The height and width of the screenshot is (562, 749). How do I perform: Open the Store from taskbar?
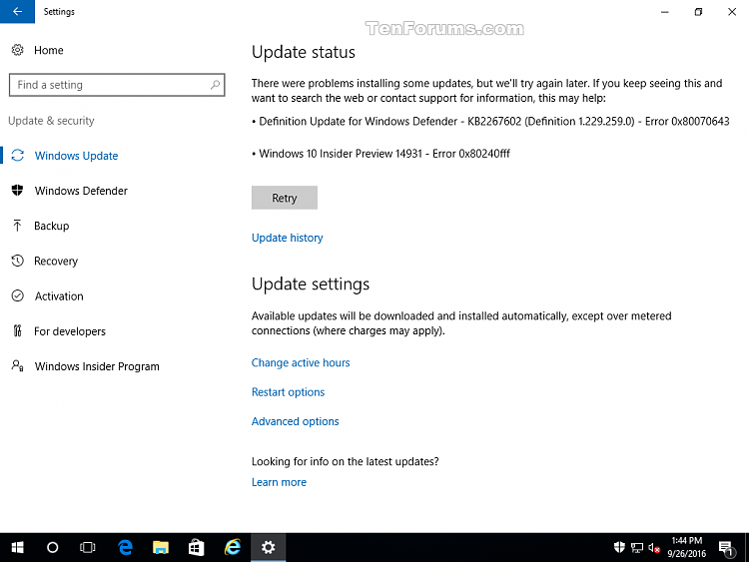tap(196, 548)
